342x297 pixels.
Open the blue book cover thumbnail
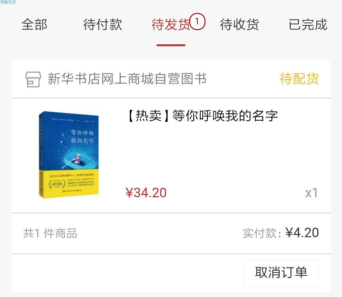[69, 155]
